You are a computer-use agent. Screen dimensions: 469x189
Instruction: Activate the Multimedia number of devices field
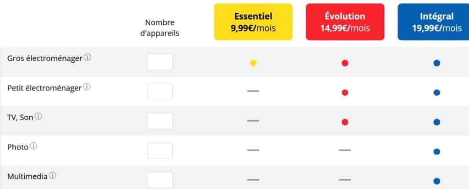pos(160,180)
